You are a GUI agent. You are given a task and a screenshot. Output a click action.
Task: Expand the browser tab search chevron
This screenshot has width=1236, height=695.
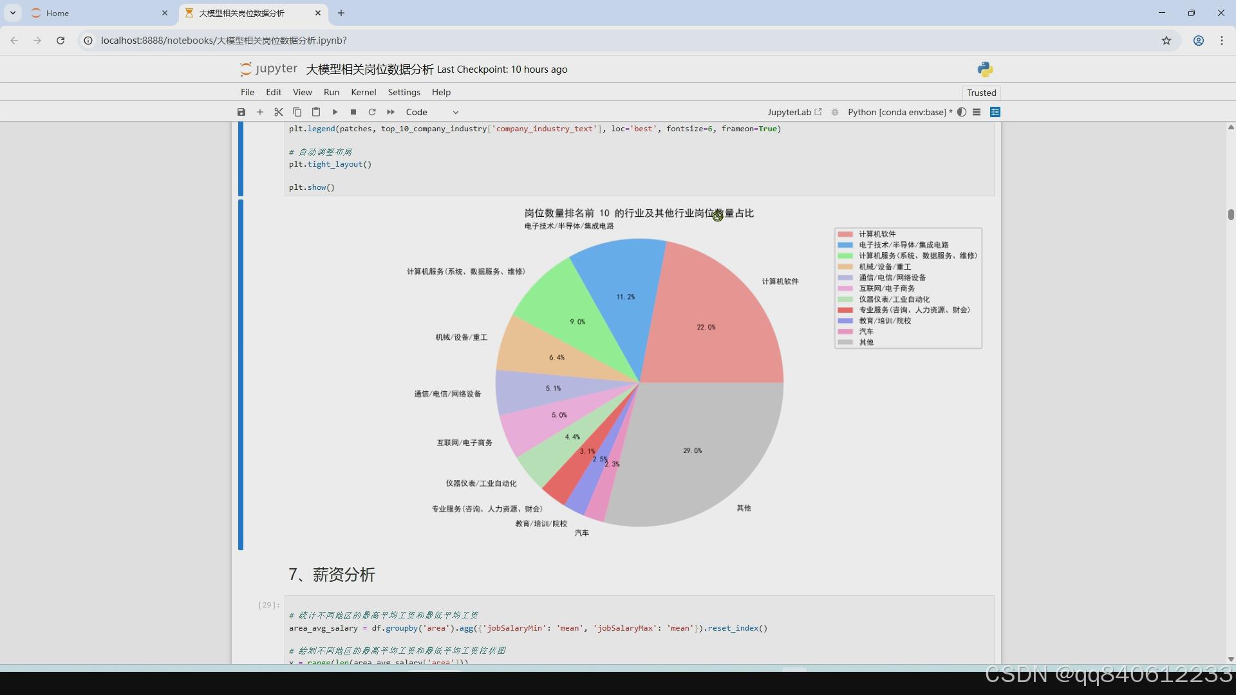point(13,13)
